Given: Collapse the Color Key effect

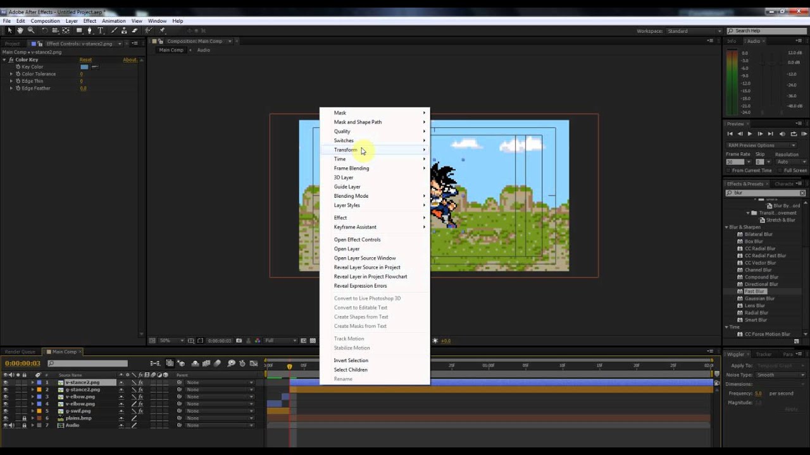Looking at the screenshot, I should (4, 59).
